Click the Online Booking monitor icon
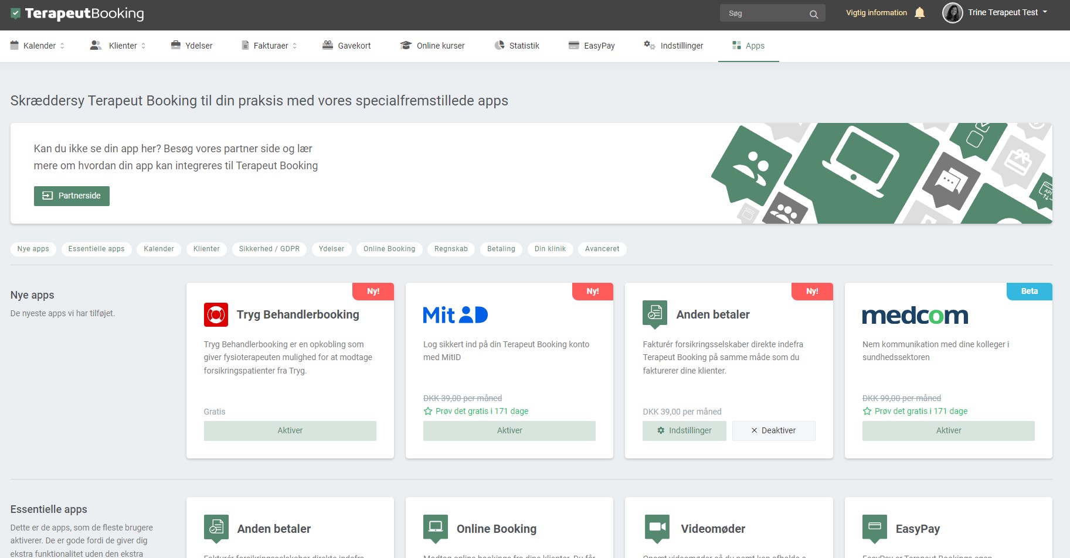The height and width of the screenshot is (558, 1070). point(436,529)
